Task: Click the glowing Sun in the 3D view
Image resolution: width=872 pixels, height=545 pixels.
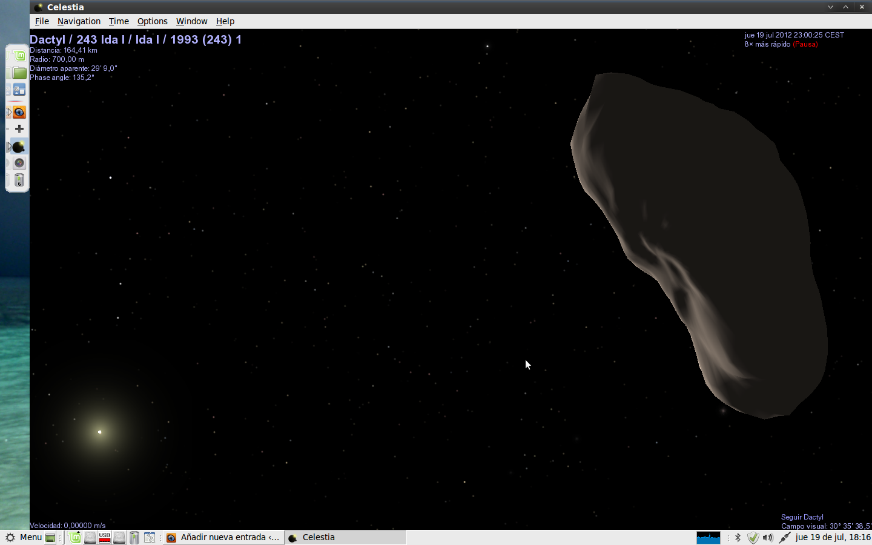Action: pos(100,432)
